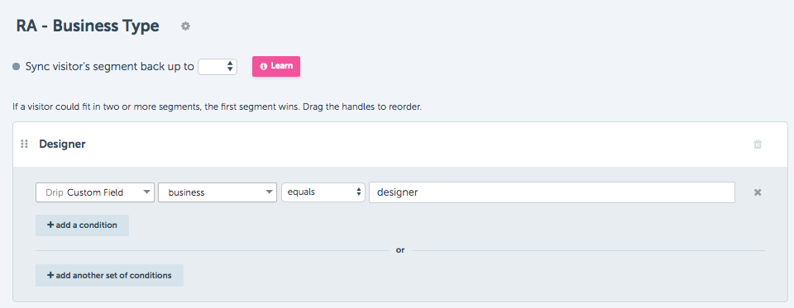This screenshot has height=308, width=794.
Task: Change the equals operator selector
Action: [323, 192]
